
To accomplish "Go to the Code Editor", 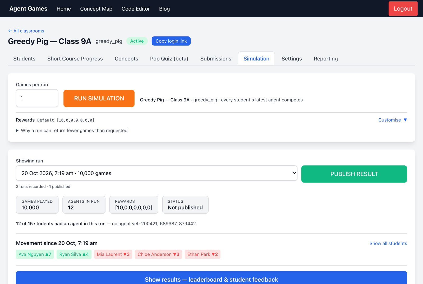I will tap(136, 9).
